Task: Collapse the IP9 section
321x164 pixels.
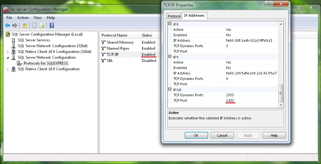Action: pos(170,56)
